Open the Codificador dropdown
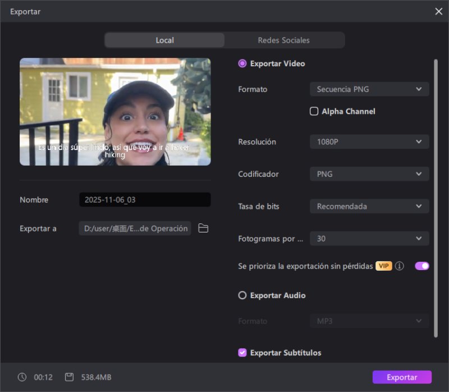This screenshot has width=449, height=392. click(x=369, y=174)
